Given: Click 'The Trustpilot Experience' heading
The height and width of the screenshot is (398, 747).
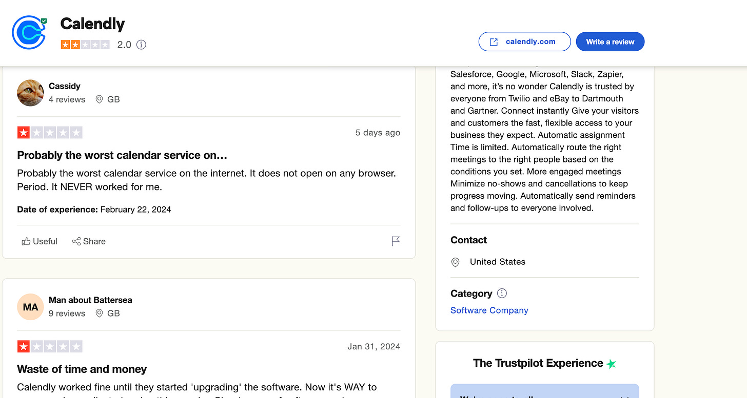Looking at the screenshot, I should click(x=538, y=363).
